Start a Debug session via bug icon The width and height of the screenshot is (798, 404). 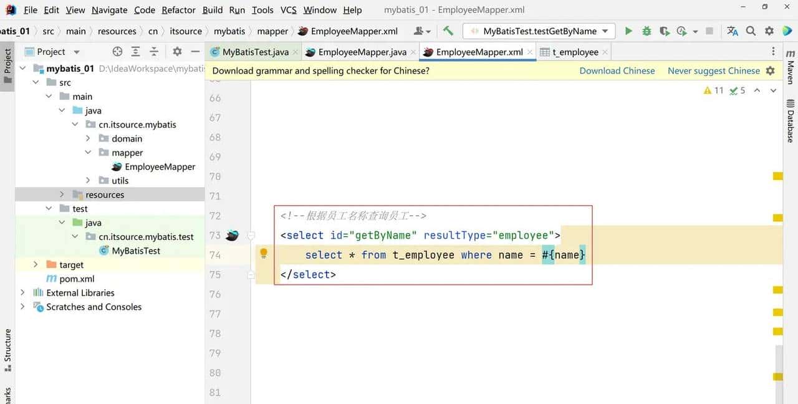coord(647,30)
